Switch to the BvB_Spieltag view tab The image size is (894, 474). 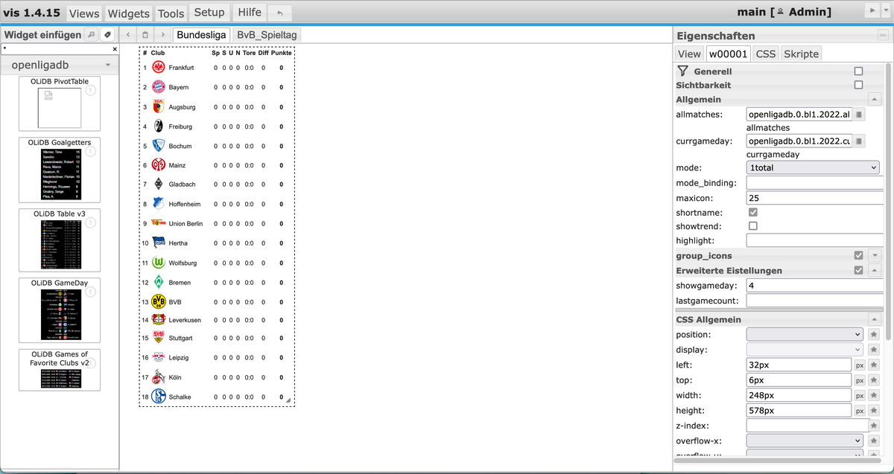click(x=267, y=35)
